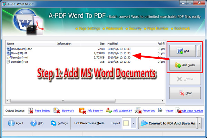Open the Properties link
The height and width of the screenshot is (138, 207).
click(x=149, y=111)
